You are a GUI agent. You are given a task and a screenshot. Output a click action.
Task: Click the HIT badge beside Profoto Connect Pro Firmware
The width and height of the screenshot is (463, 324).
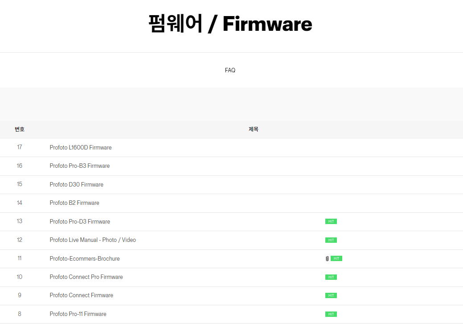click(331, 277)
